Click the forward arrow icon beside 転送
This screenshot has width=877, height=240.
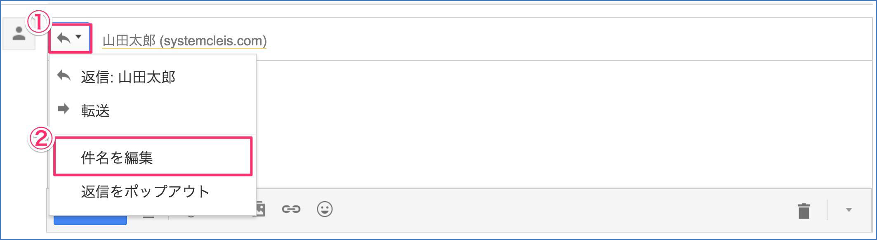64,109
